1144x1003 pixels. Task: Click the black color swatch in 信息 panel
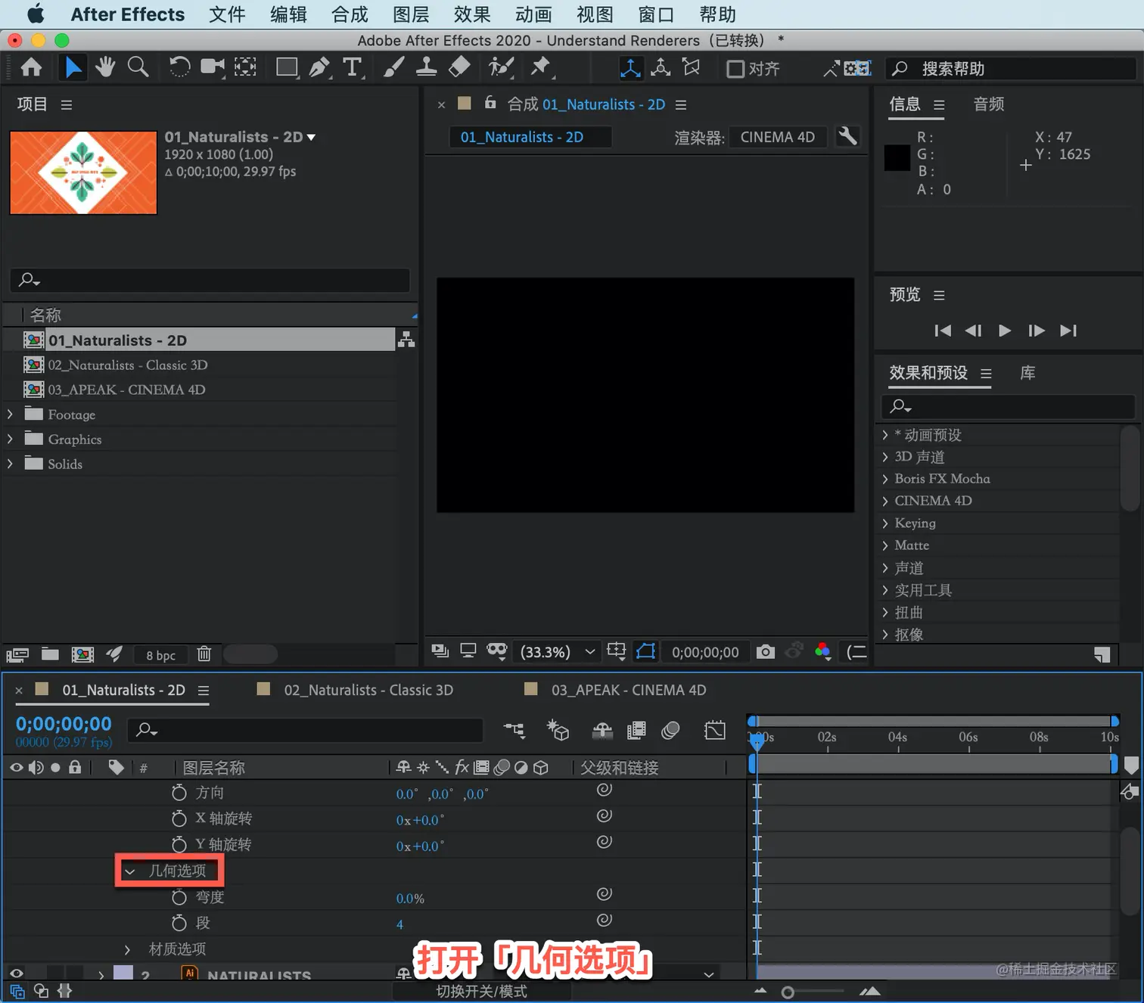coord(897,157)
